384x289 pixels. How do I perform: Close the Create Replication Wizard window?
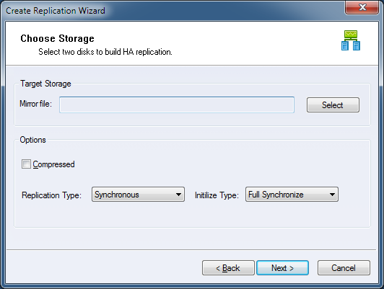click(362, 7)
